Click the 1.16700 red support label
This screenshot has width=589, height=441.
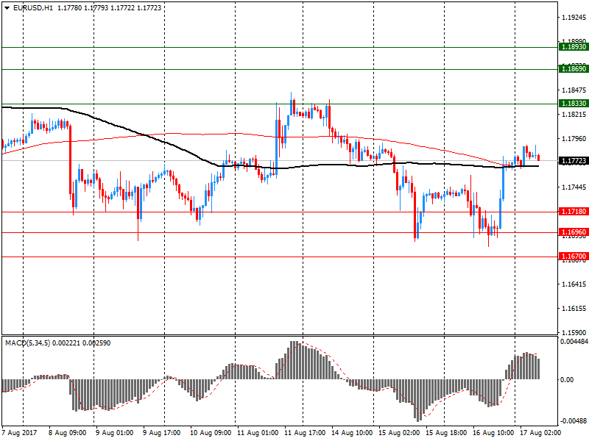coord(574,257)
